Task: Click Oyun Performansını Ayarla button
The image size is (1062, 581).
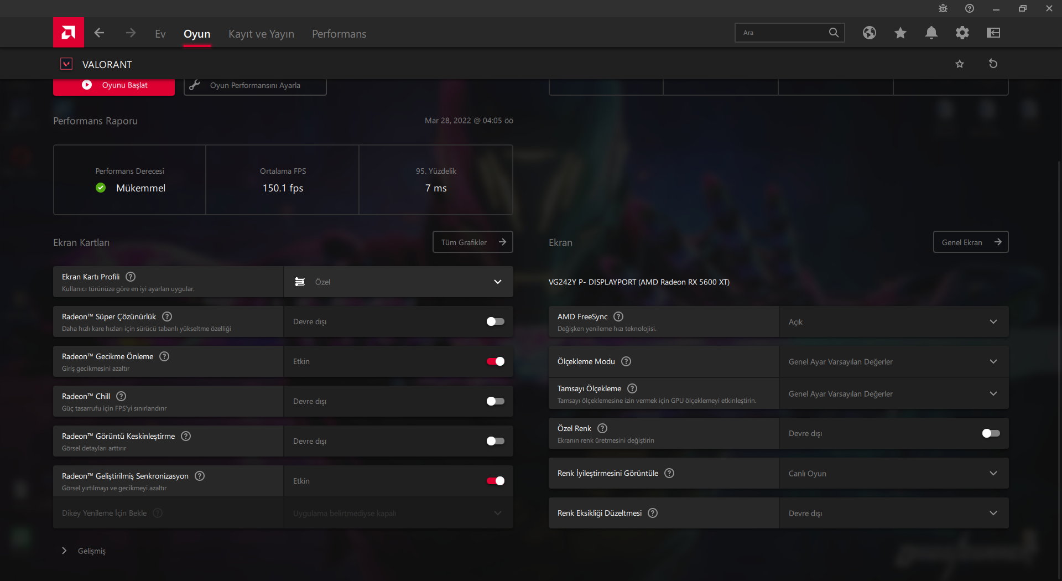Action: click(255, 86)
